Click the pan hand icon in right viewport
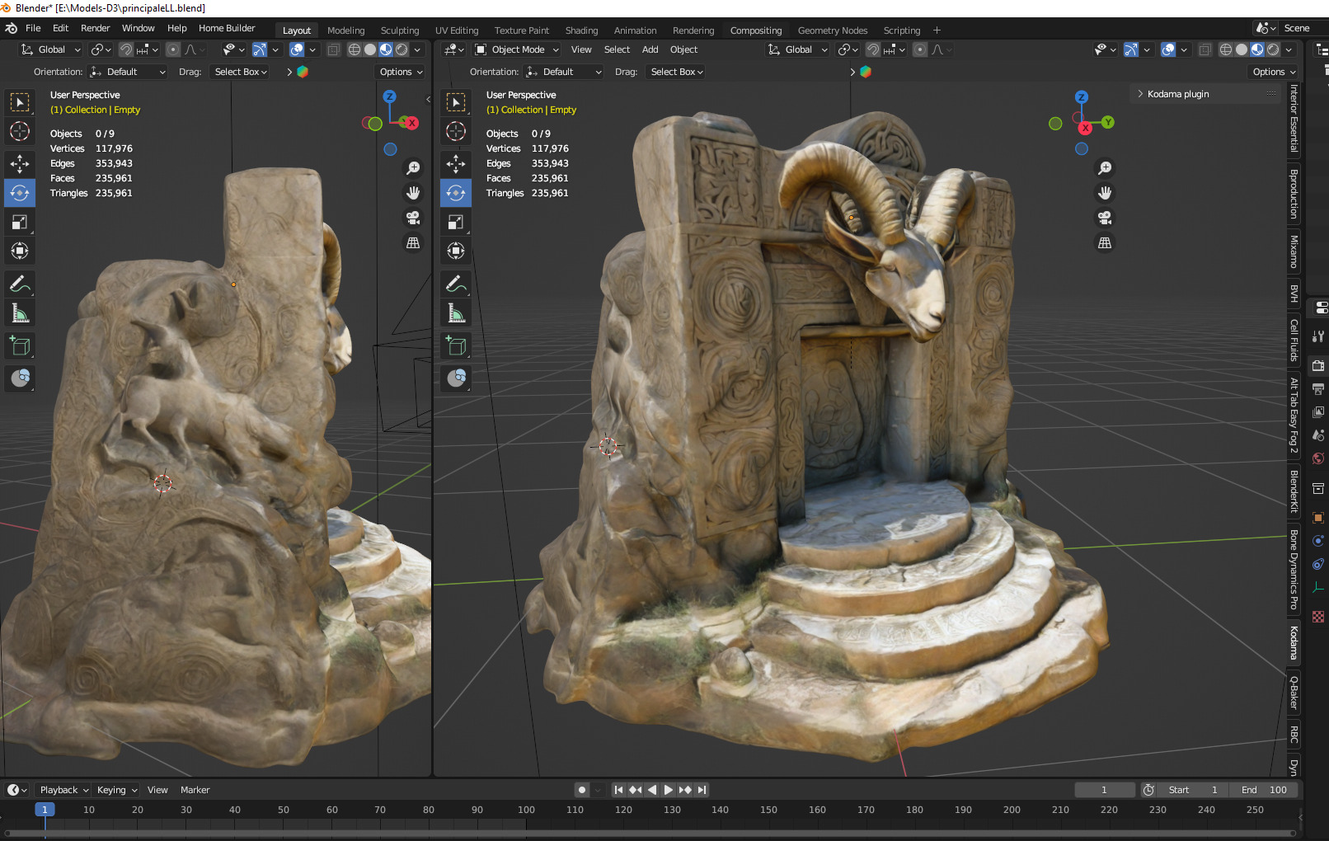Screen dimensions: 1329x841 click(x=1105, y=193)
